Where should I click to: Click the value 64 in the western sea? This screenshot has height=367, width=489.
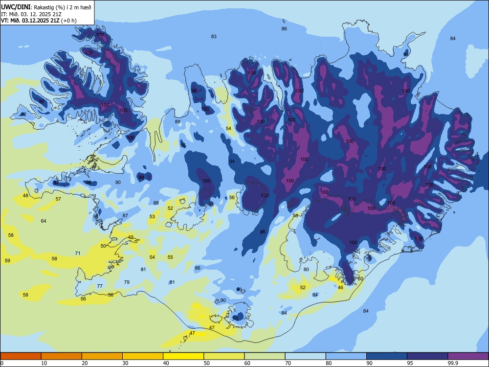pos(44,221)
